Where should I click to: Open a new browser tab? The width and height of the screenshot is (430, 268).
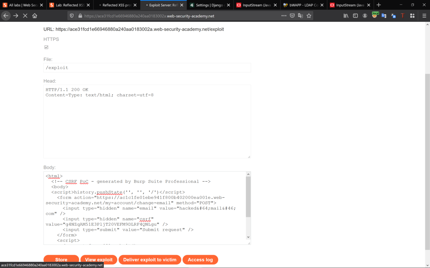tap(379, 5)
